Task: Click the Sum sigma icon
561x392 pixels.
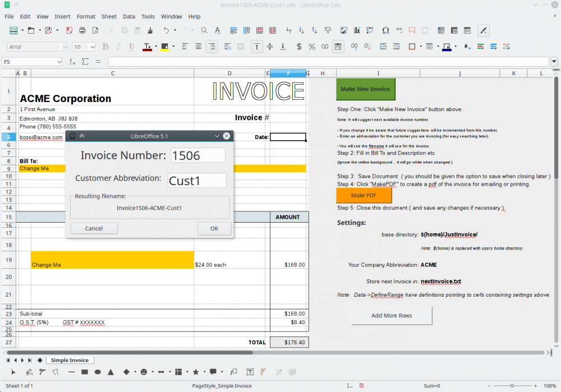Action: [x=85, y=62]
